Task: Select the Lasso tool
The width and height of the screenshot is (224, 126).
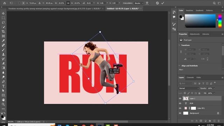Action: 3,22
